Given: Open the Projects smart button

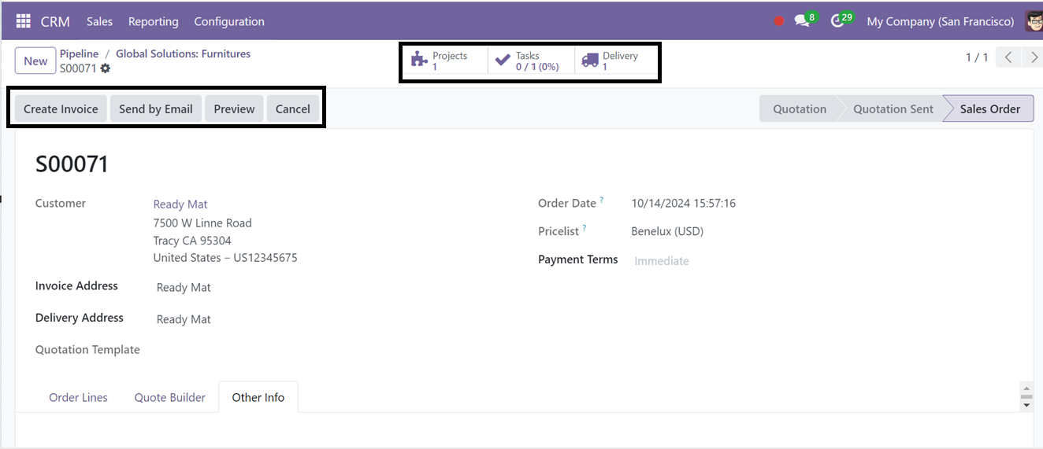Looking at the screenshot, I should point(447,61).
